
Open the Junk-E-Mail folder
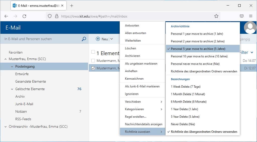[x=24, y=104]
